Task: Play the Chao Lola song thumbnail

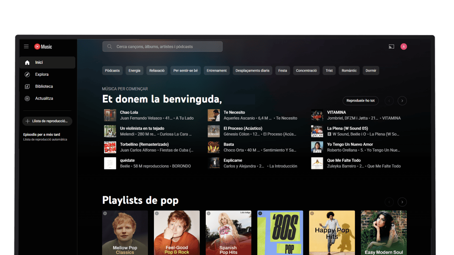Action: tap(110, 115)
